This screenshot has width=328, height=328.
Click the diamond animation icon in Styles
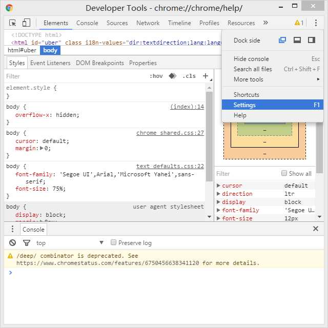click(x=172, y=76)
